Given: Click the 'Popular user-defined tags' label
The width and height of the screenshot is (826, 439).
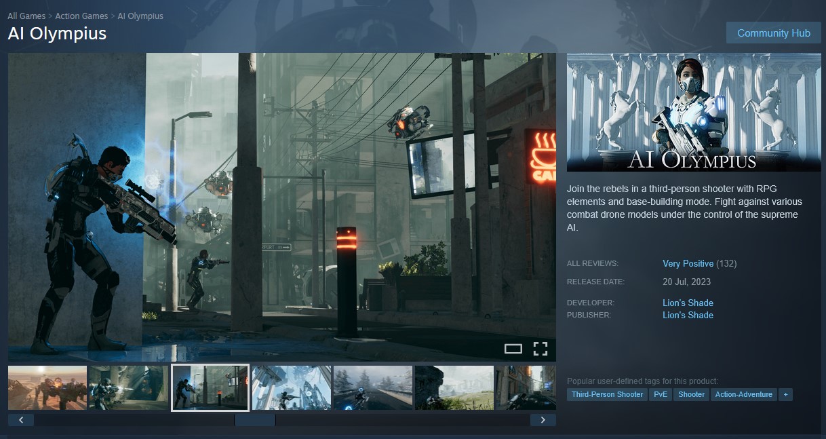Looking at the screenshot, I should pos(642,381).
